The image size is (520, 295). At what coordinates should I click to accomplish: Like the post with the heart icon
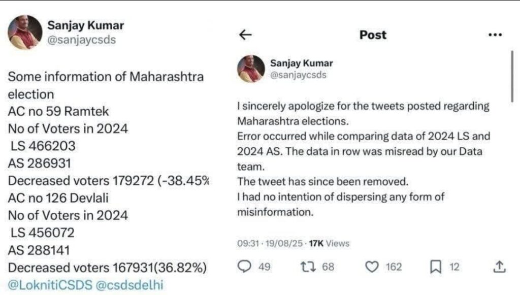pos(372,267)
